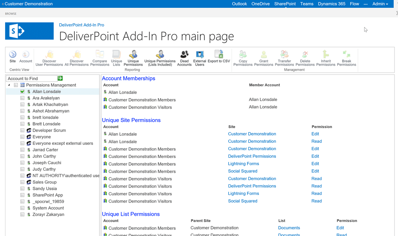
Task: Go to OneDrive in top navigation
Action: coord(260,4)
